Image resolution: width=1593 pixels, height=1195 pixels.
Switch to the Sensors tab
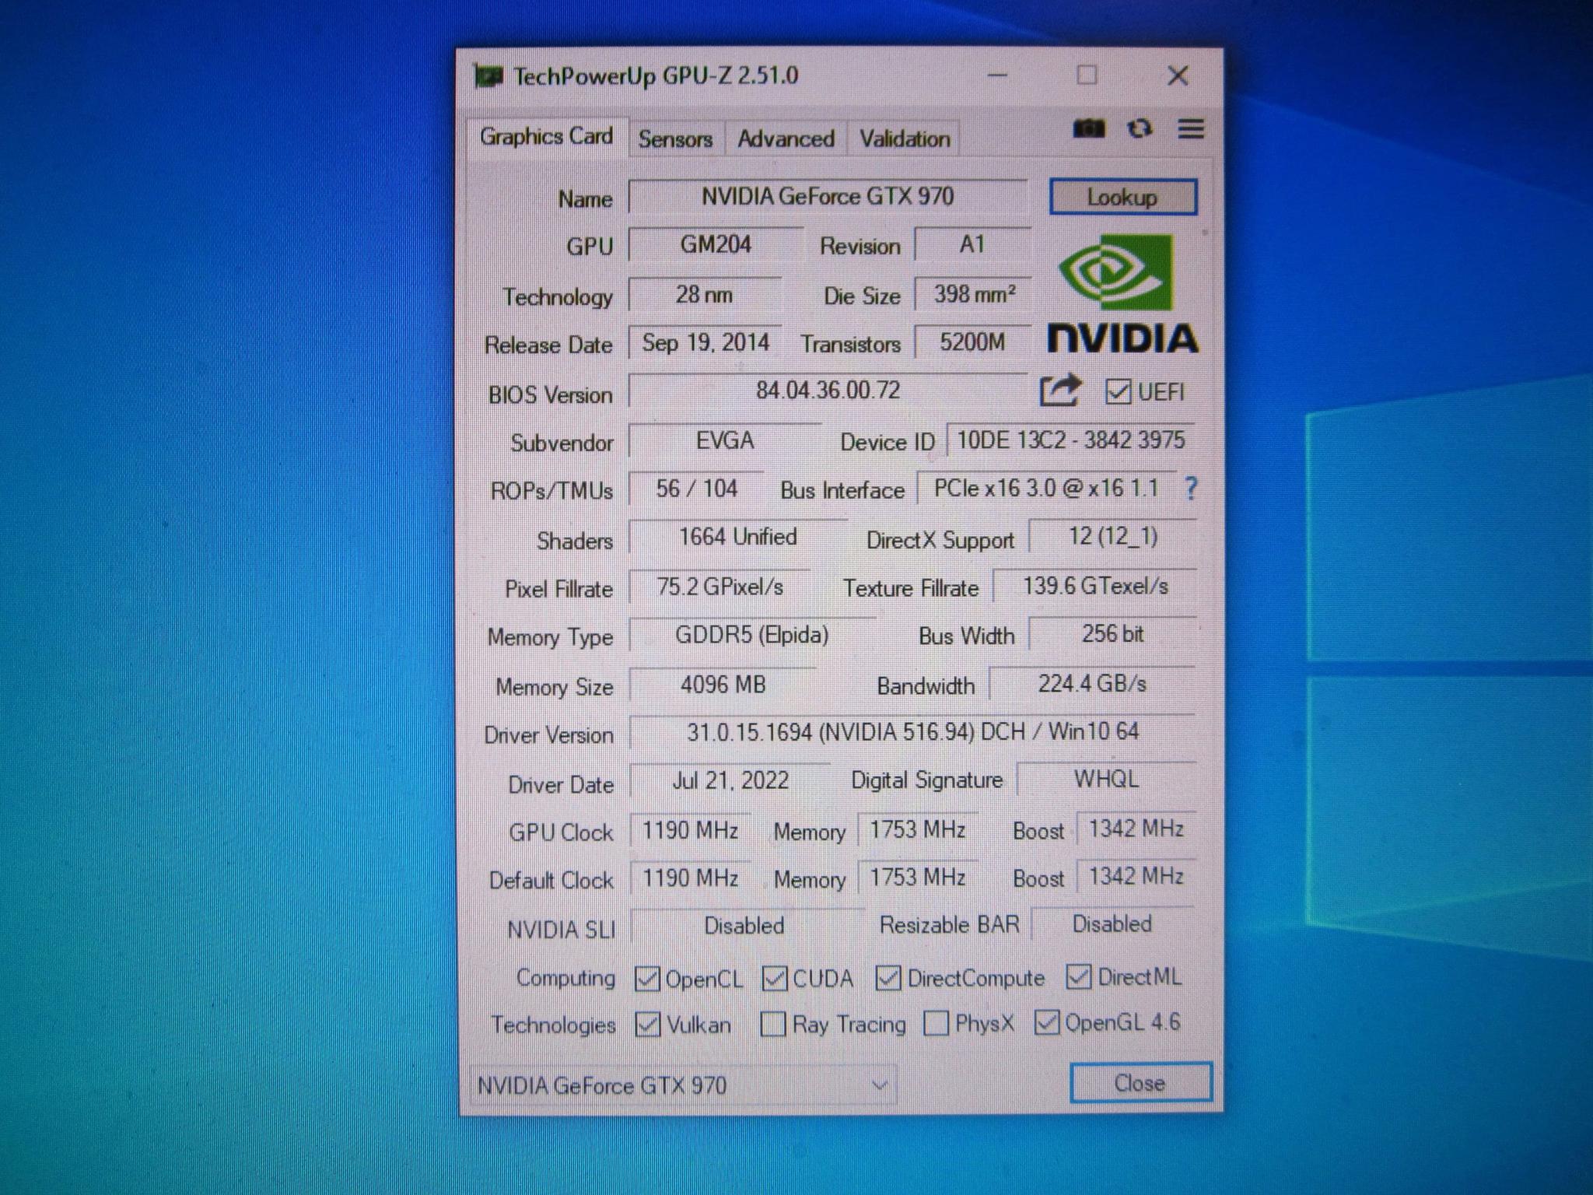pyautogui.click(x=675, y=139)
